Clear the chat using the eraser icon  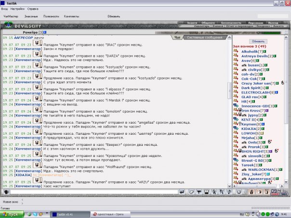pyautogui.click(x=191, y=192)
